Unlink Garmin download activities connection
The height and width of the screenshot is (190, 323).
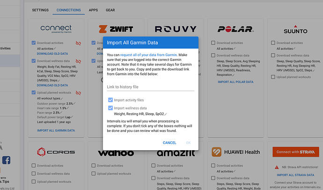pos(78,43)
